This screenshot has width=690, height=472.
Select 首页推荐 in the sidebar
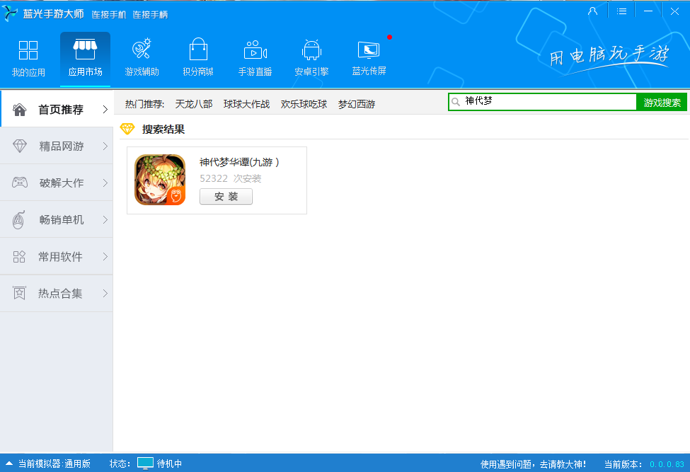click(57, 109)
